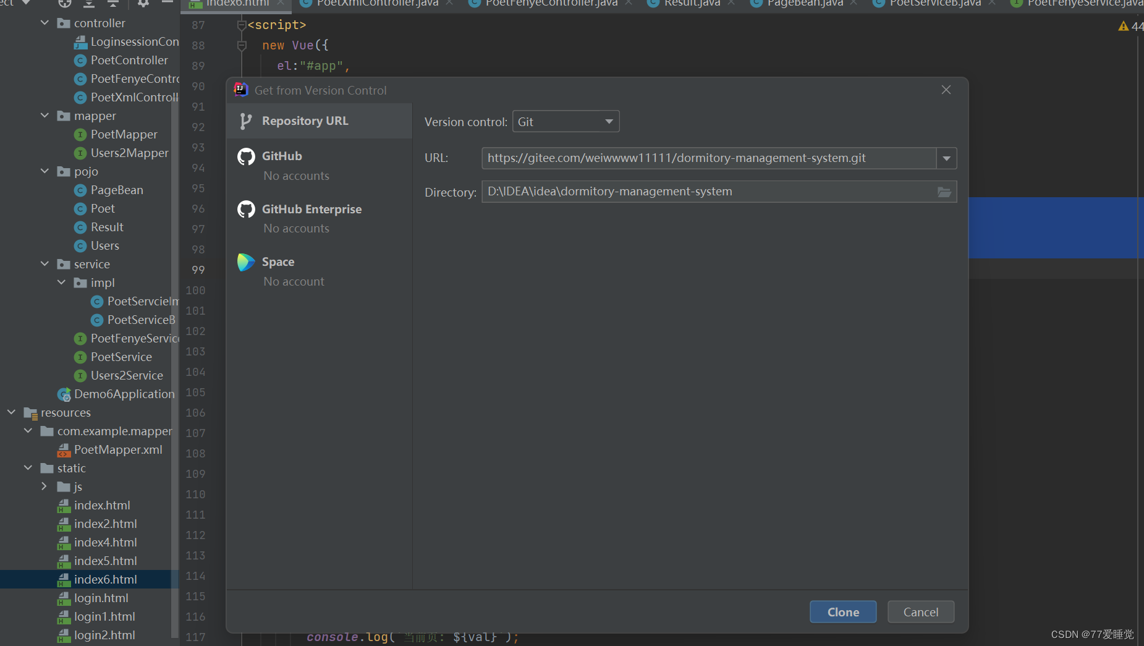Image resolution: width=1144 pixels, height=646 pixels.
Task: Open login1.html in static folder
Action: click(x=96, y=616)
